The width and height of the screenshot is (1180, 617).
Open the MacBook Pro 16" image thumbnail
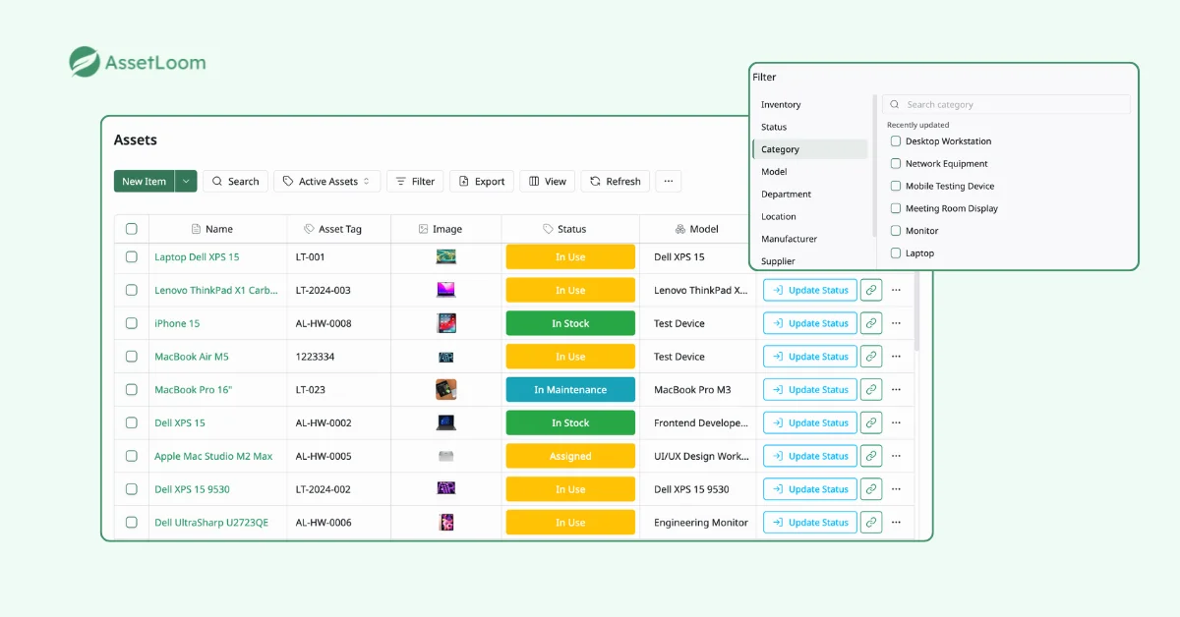pos(446,390)
